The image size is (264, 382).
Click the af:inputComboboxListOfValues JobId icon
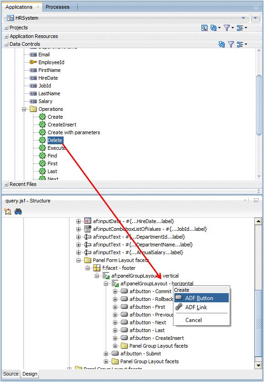[87, 229]
